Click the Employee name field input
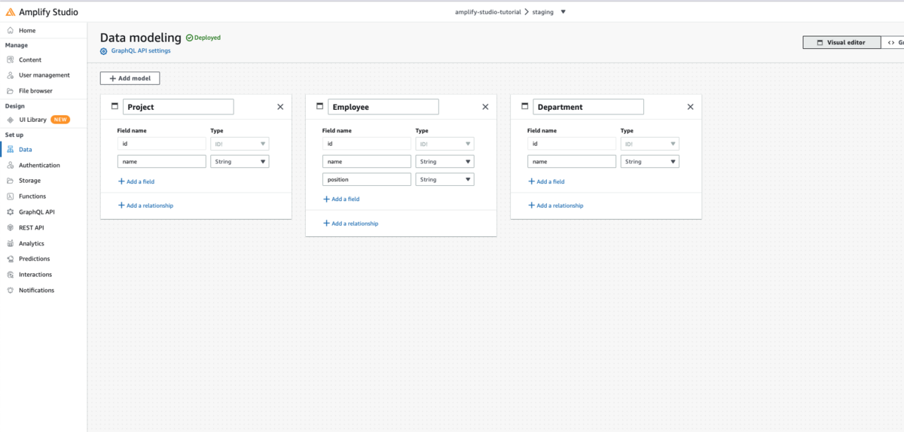 coord(367,162)
